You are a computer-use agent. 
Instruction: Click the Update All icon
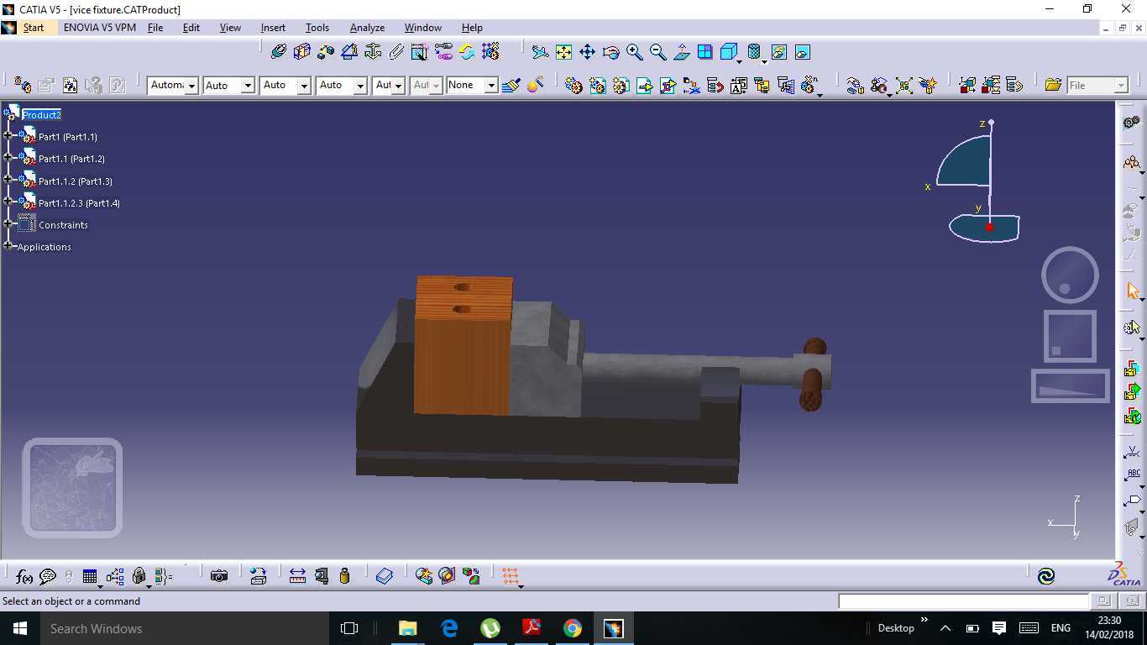[x=467, y=52]
